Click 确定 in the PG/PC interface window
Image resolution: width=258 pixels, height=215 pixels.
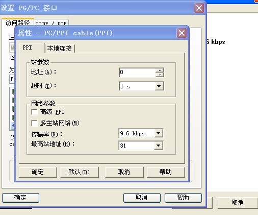click(x=20, y=198)
